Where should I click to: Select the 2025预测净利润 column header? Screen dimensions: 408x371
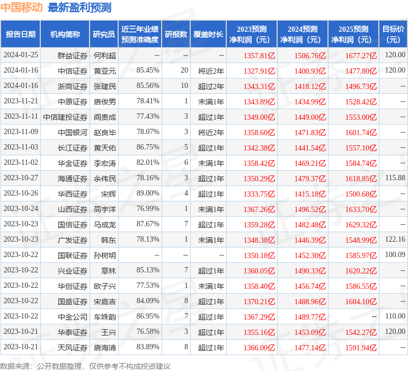coord(353,34)
